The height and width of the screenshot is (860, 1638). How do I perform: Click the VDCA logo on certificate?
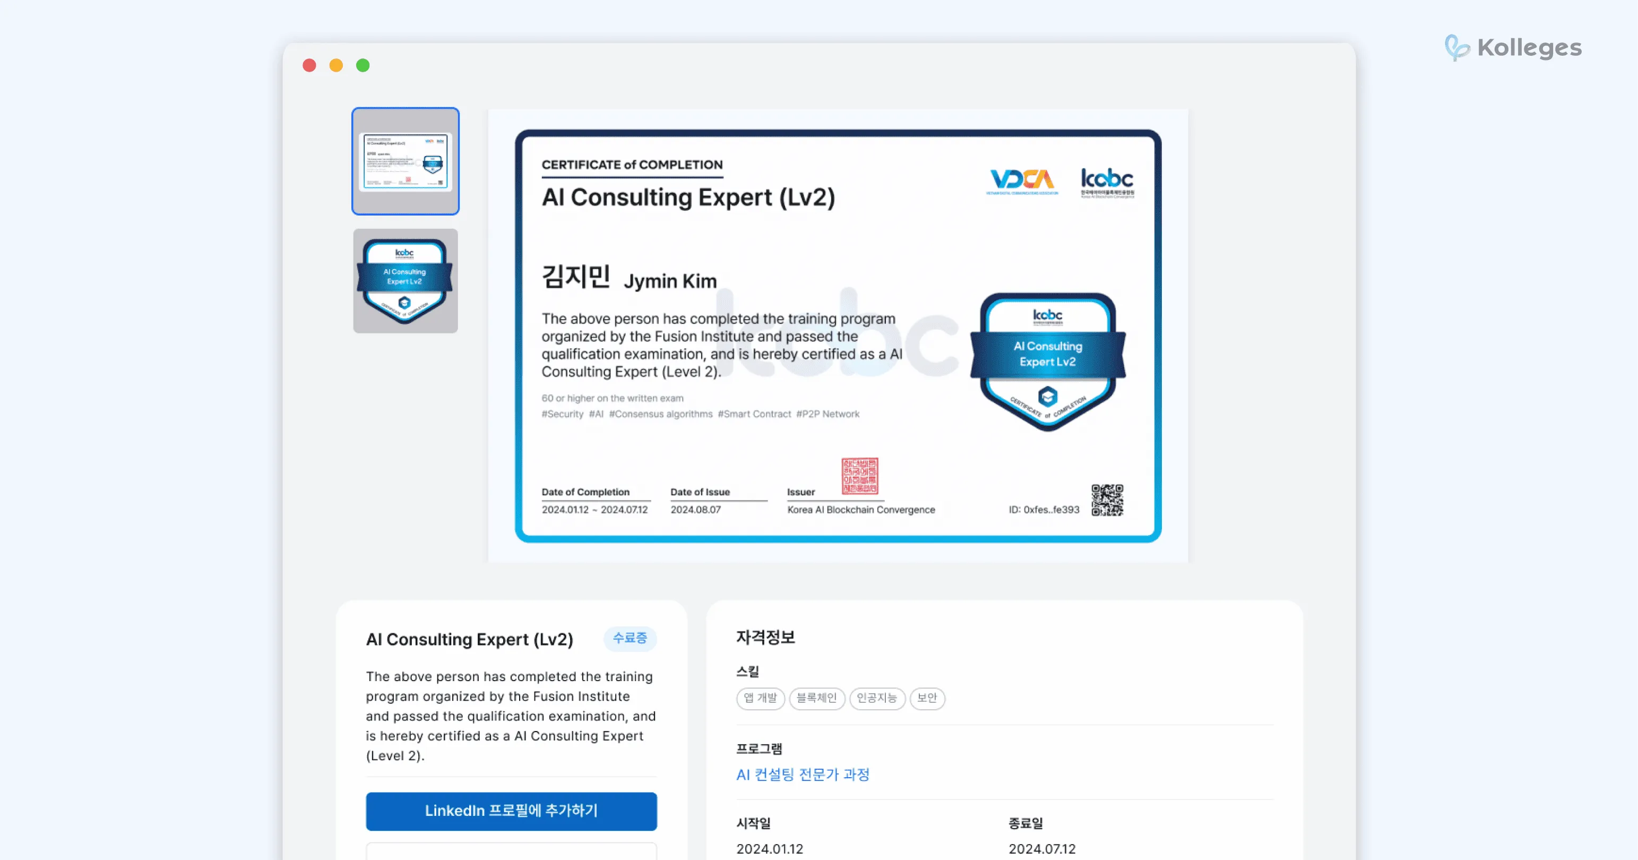point(1022,181)
